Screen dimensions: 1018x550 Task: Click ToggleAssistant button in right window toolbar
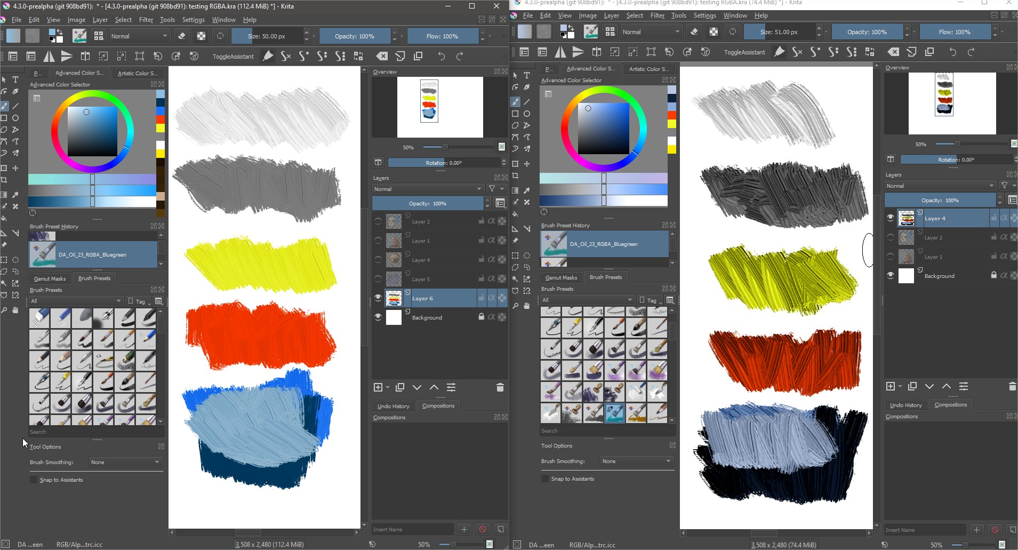tap(744, 52)
